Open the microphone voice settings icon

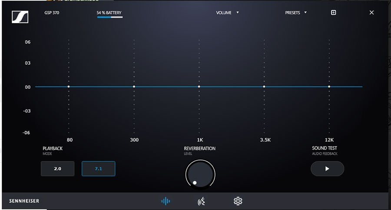coord(202,201)
